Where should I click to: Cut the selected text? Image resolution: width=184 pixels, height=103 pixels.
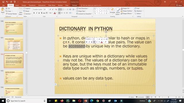[x=8, y=8]
